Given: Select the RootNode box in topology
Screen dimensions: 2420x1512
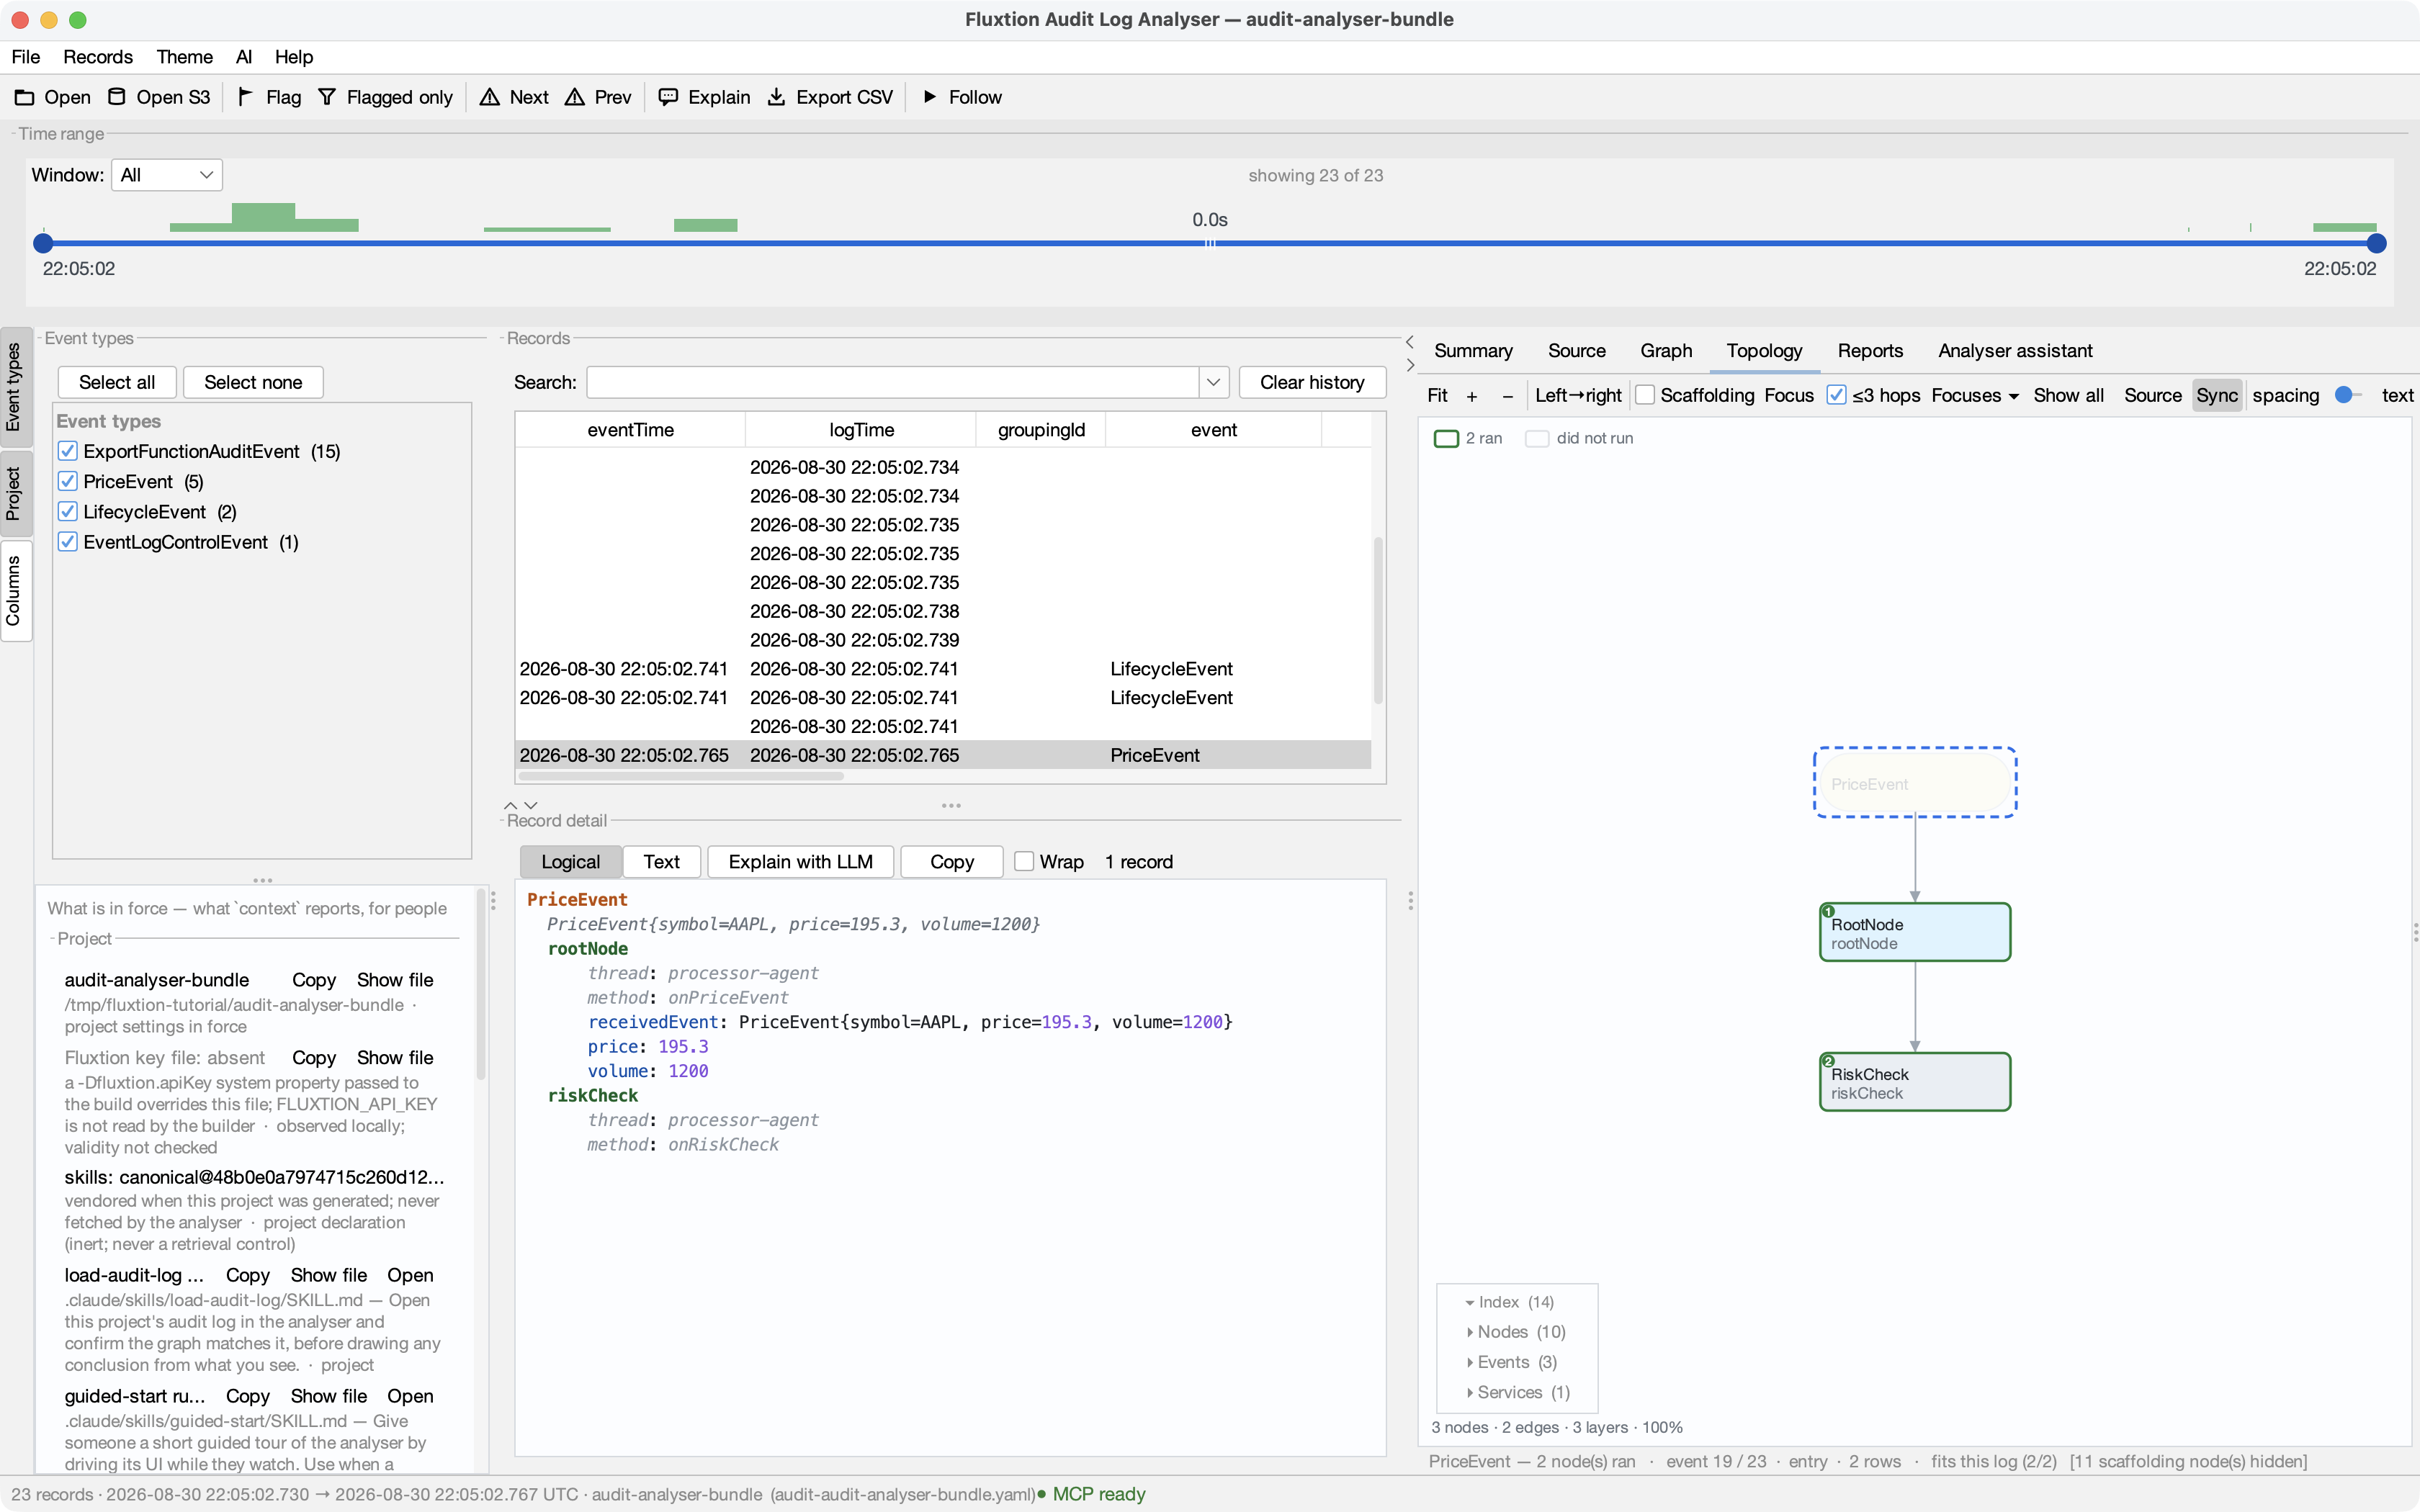Looking at the screenshot, I should coord(1915,932).
